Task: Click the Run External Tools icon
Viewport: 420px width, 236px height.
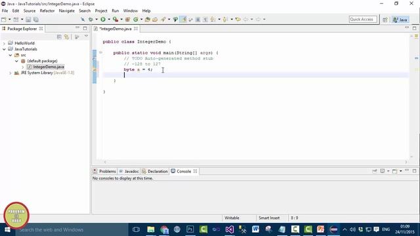Action: click(x=115, y=20)
